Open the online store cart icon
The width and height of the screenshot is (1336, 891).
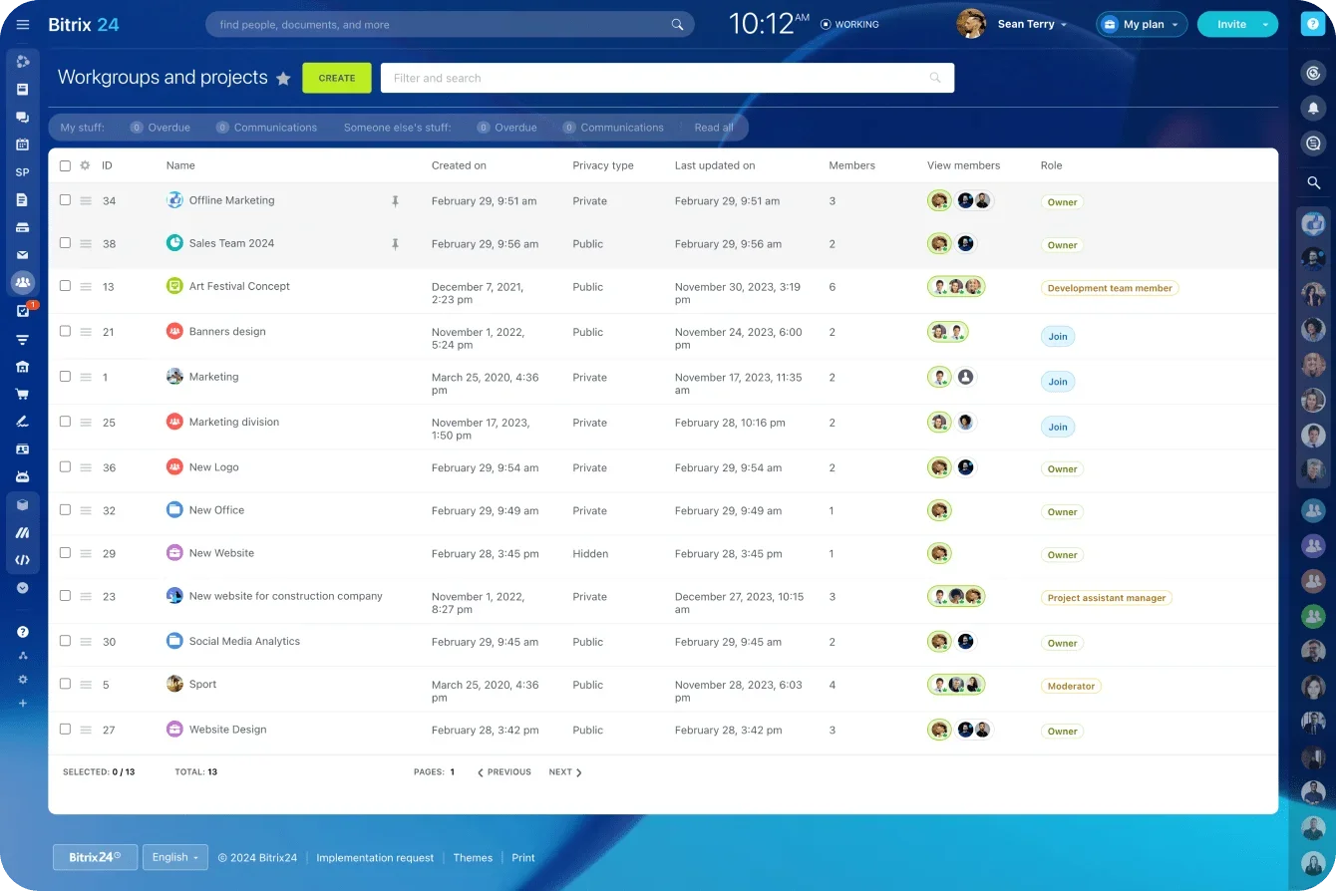[22, 394]
